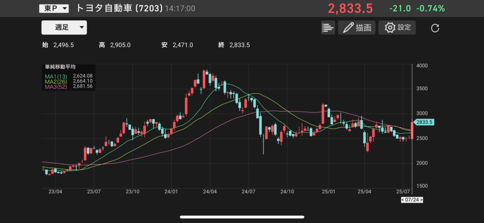Click the 4000 price axis label
This screenshot has height=223, width=484.
(422, 66)
